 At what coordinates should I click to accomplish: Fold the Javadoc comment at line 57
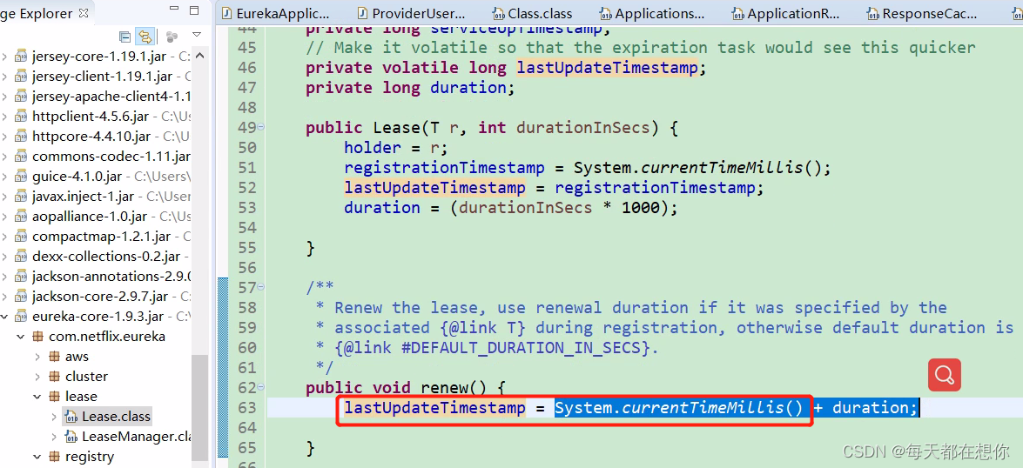click(x=261, y=287)
